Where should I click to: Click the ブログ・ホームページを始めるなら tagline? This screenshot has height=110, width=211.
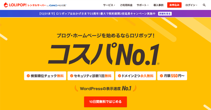(105, 36)
